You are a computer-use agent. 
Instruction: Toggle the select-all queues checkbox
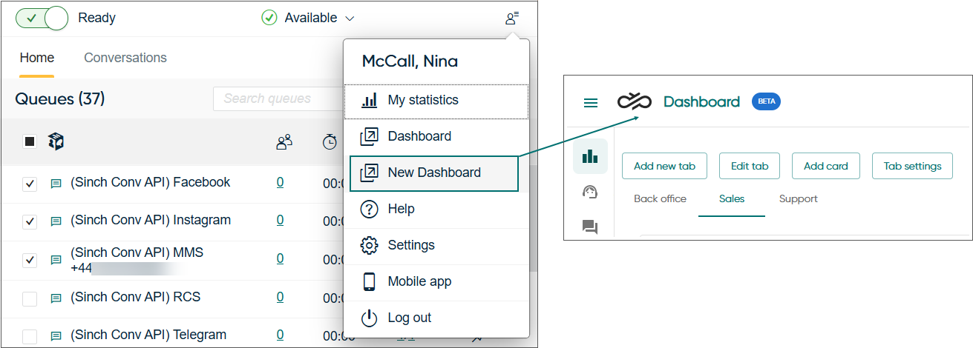click(30, 141)
